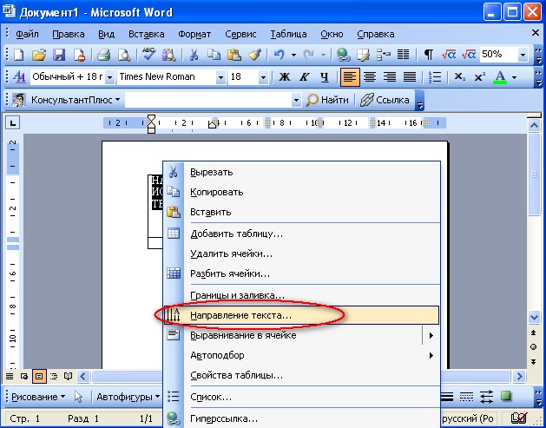This screenshot has width=546, height=428.
Task: Toggle the paragraph marks (¶) display
Action: tap(428, 55)
